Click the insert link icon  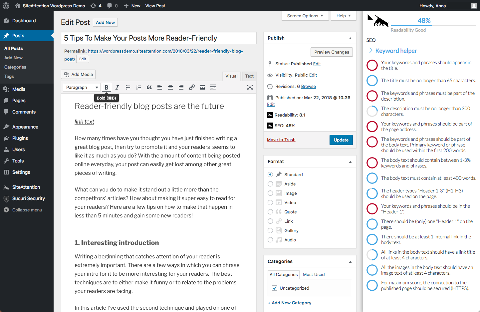192,87
